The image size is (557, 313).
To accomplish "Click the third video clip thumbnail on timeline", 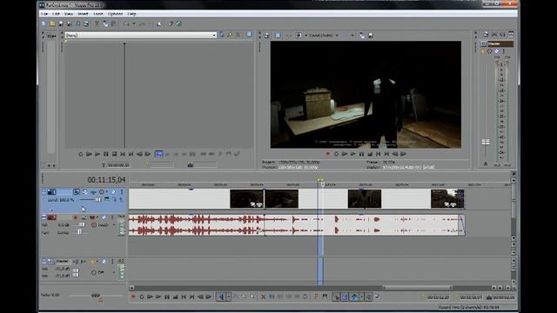I will (x=365, y=199).
